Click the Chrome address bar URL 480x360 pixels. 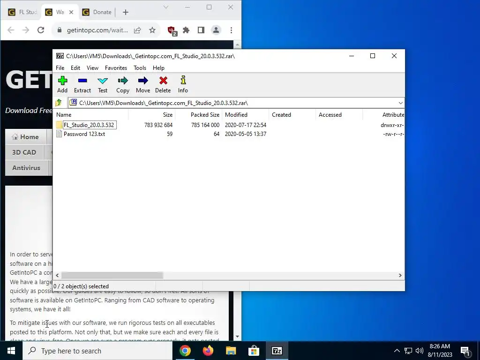97,30
